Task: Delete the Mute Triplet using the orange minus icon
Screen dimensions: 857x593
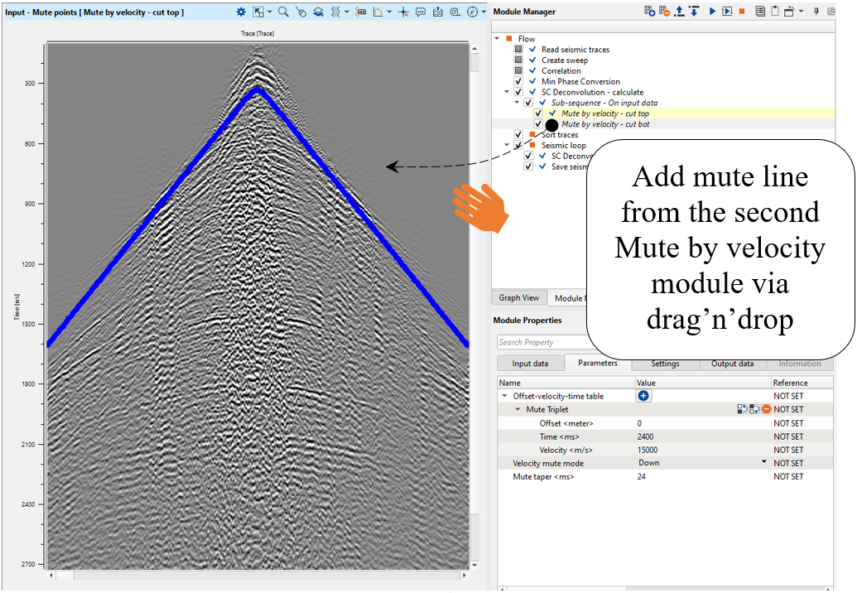Action: 766,409
